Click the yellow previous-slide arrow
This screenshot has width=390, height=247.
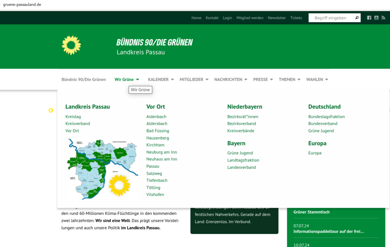coord(51,110)
